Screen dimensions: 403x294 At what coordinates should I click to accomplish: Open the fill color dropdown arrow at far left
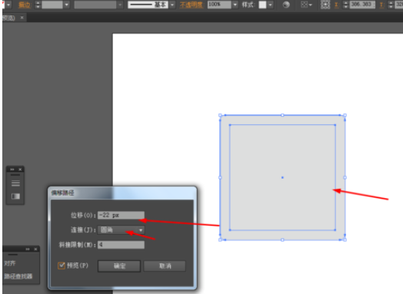coord(8,5)
